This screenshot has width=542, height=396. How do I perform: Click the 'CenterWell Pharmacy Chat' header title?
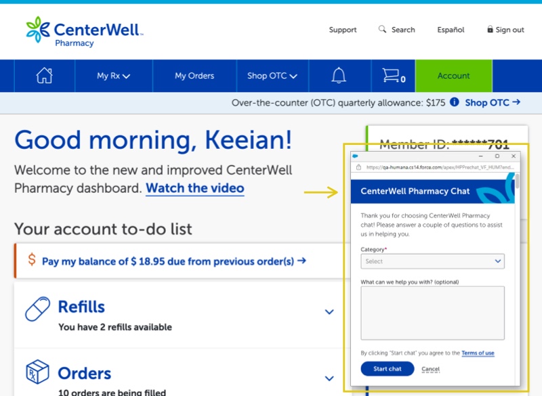(x=415, y=192)
